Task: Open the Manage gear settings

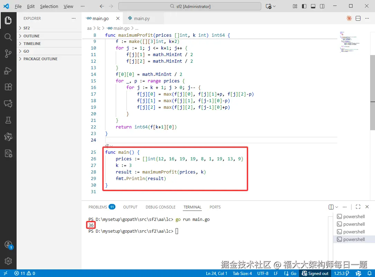Action: click(x=8, y=261)
